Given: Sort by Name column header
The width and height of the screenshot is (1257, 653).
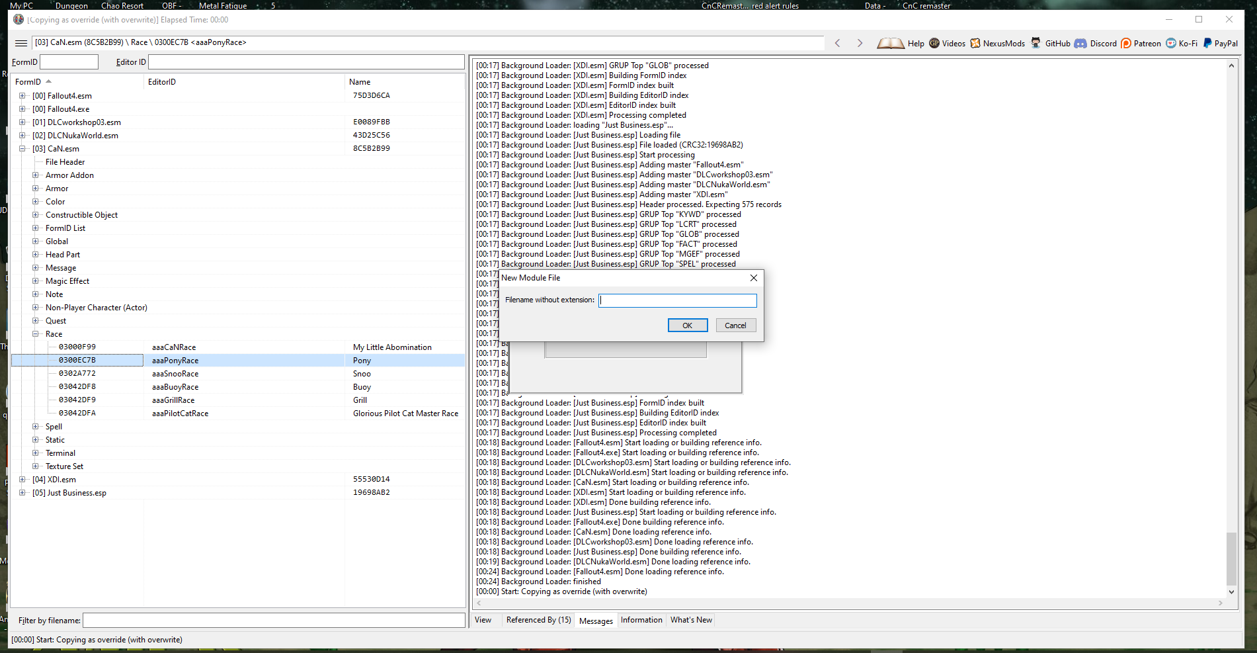Looking at the screenshot, I should (405, 82).
